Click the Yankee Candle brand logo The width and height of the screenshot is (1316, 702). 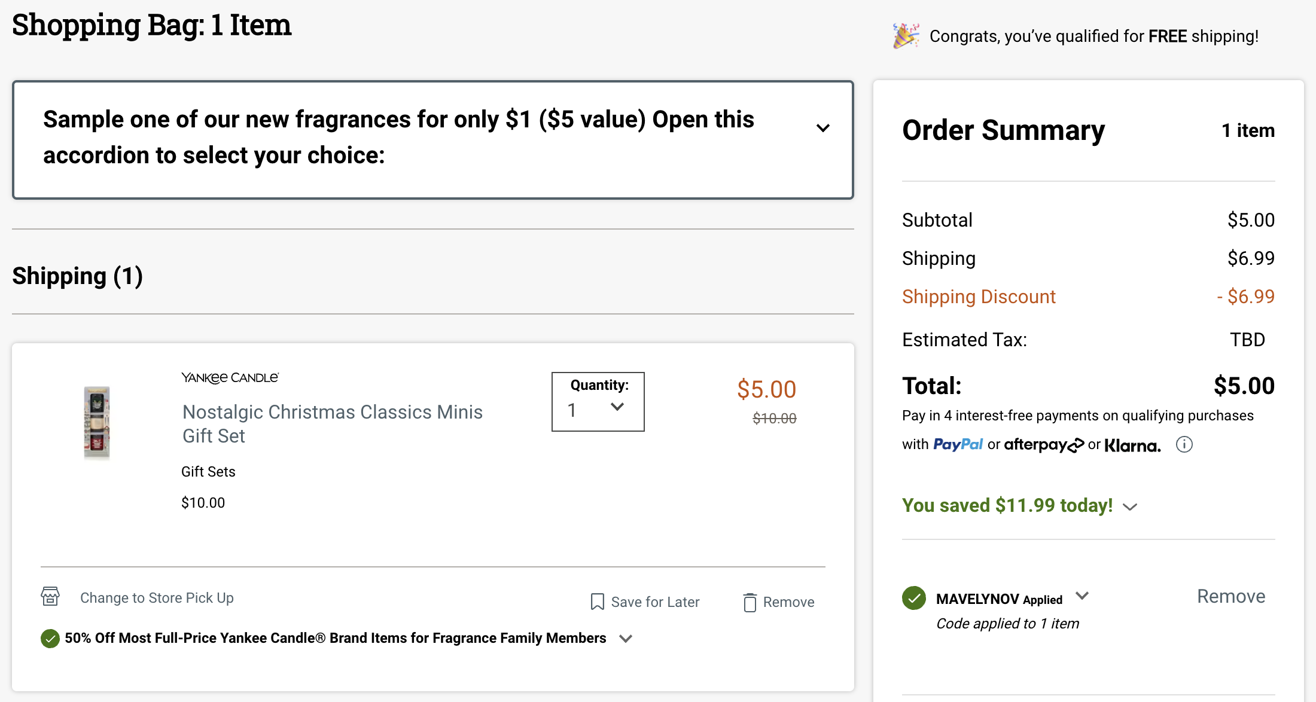(x=230, y=378)
